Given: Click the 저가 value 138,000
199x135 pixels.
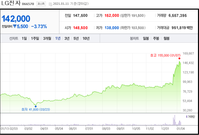Looking at the screenshot, I should 112,28.
